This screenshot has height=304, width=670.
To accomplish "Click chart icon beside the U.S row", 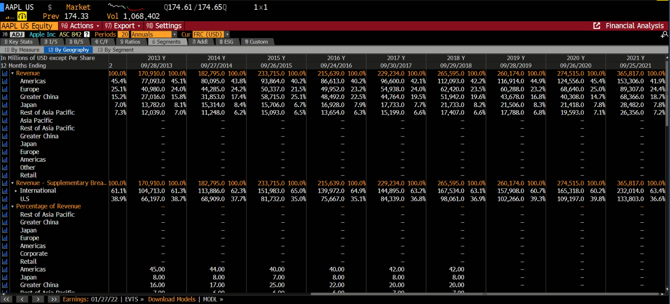I will click(x=5, y=199).
